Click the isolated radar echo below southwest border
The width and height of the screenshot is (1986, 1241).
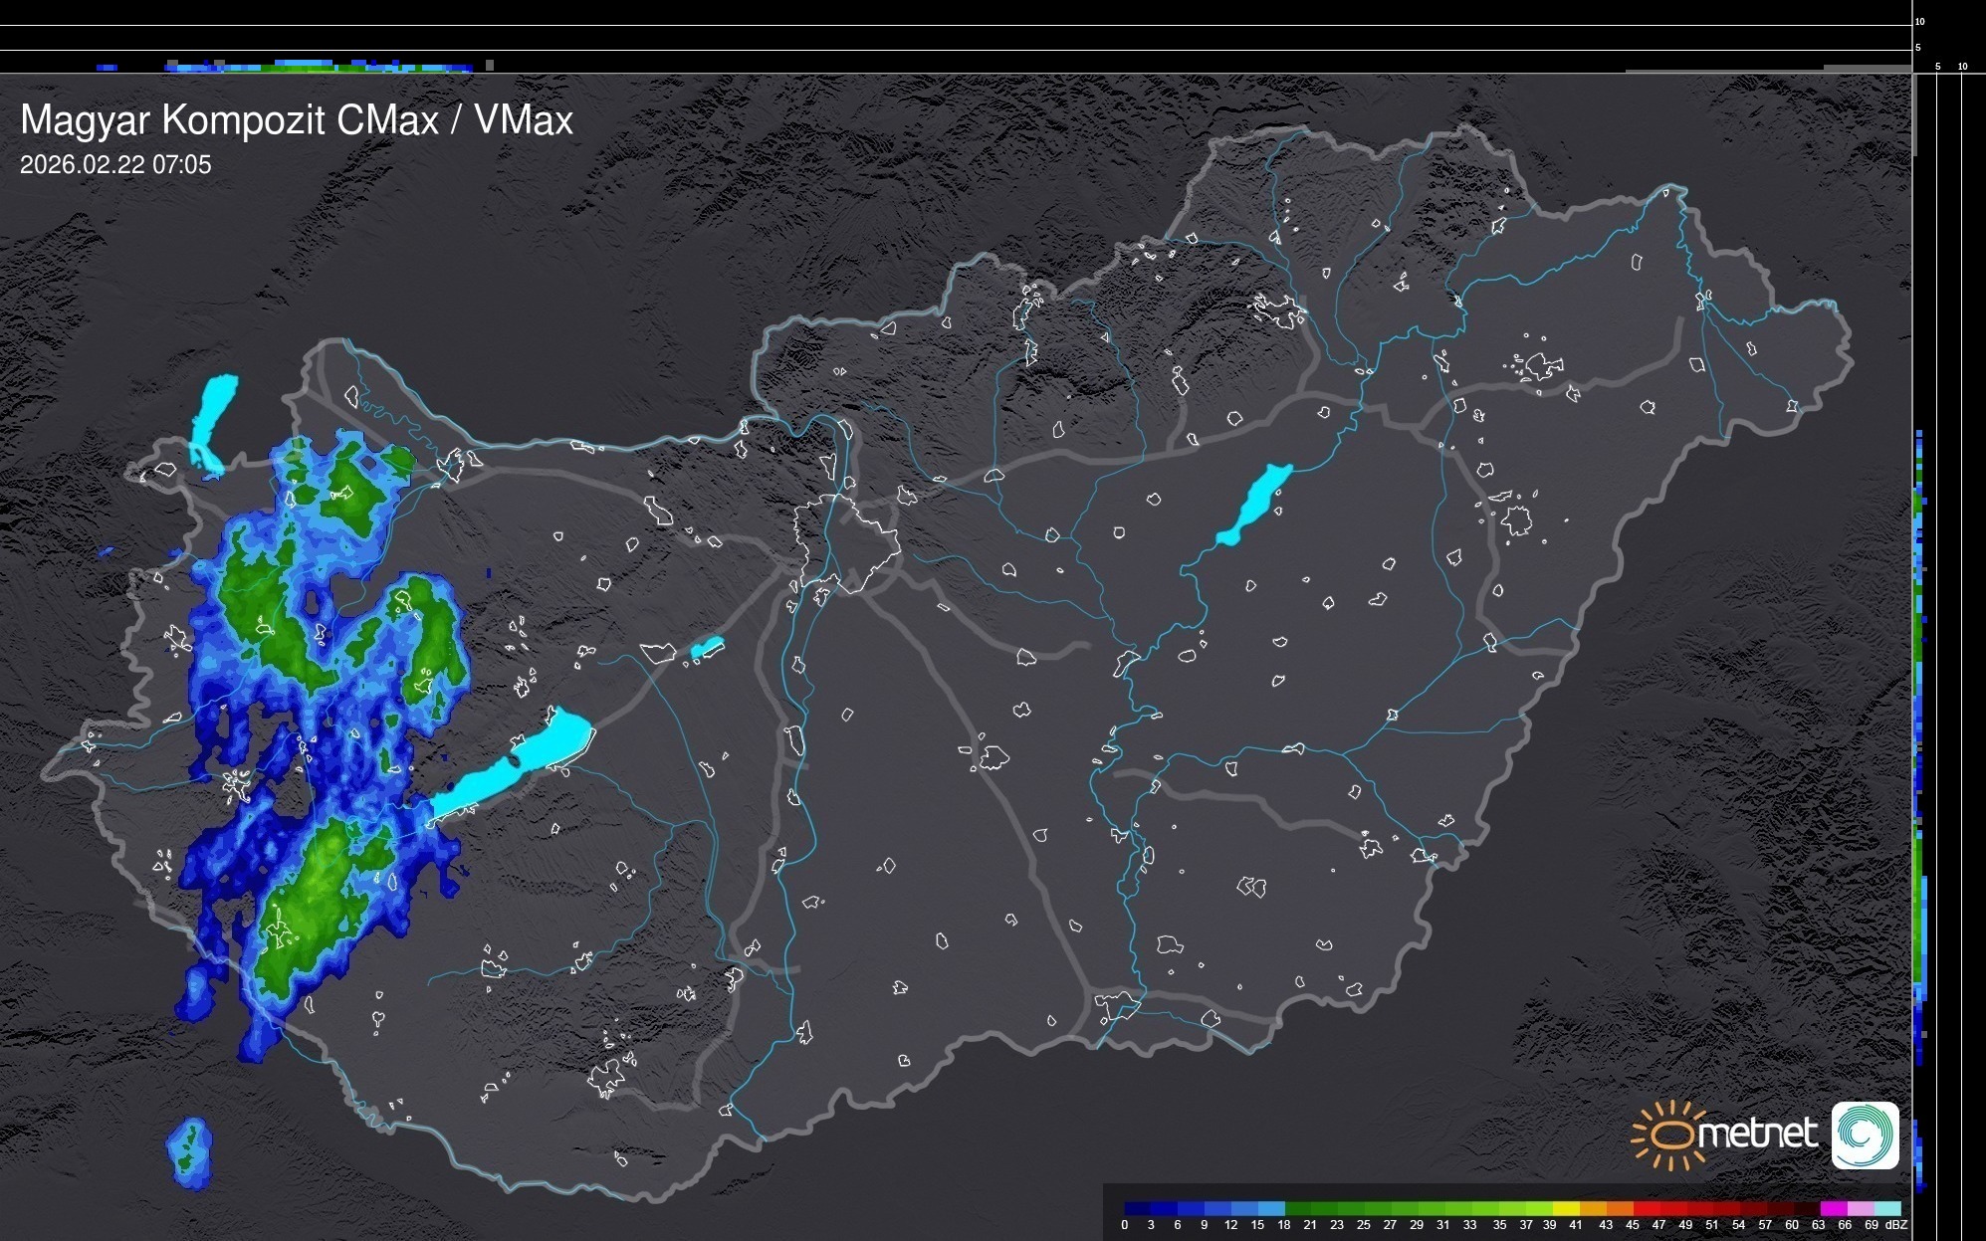[x=189, y=1152]
